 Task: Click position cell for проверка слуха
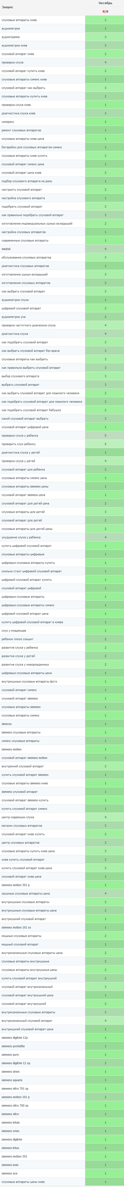[105, 63]
